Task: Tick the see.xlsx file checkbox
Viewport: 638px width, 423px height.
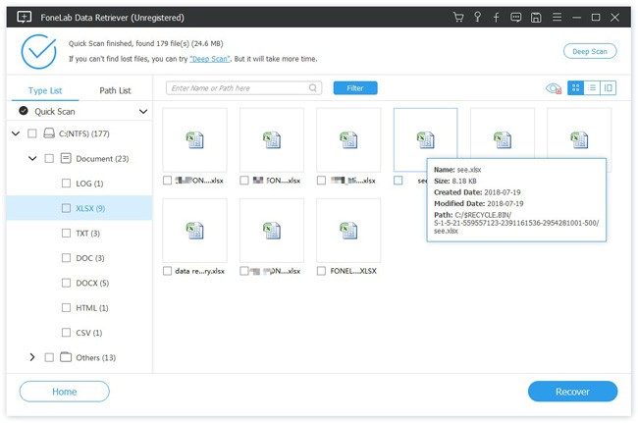Action: click(x=398, y=180)
